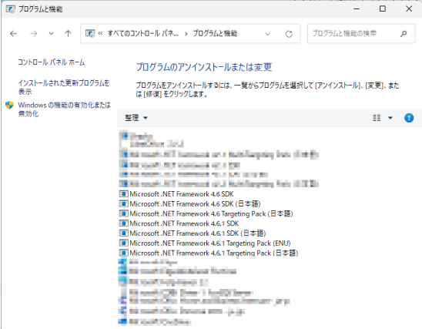Select .NET Framework 4.6 Targeting Pack (日本語)
Image resolution: width=422 pixels, height=329 pixels.
(x=211, y=213)
